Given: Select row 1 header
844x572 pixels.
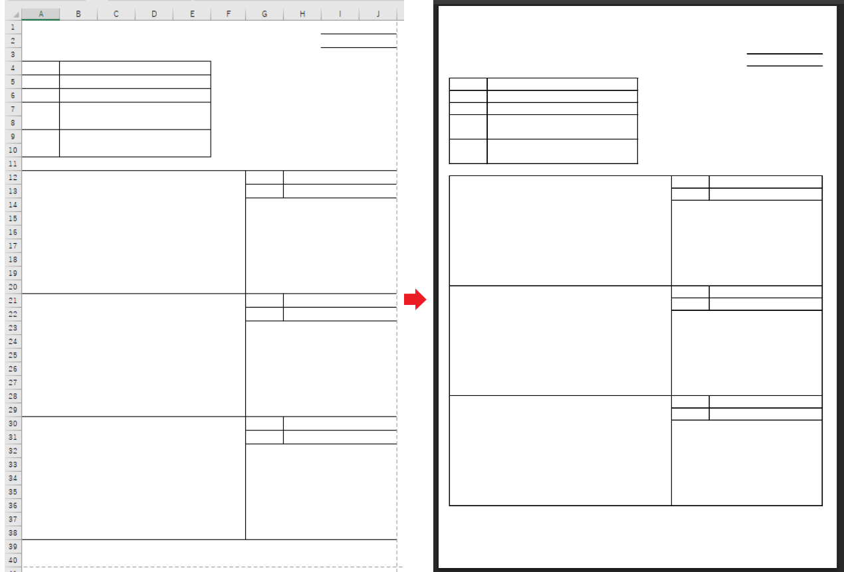Looking at the screenshot, I should pyautogui.click(x=11, y=27).
